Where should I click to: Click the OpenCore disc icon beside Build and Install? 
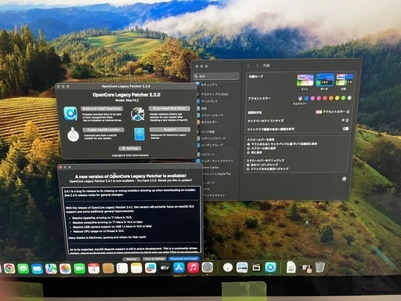[70, 114]
